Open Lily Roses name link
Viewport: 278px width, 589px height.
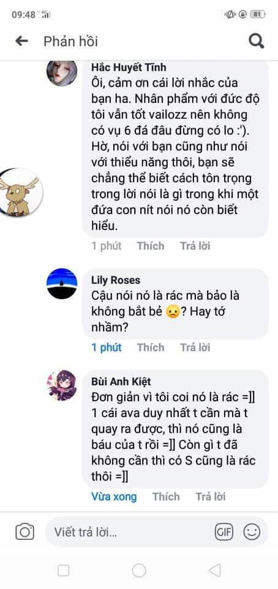coord(116,280)
